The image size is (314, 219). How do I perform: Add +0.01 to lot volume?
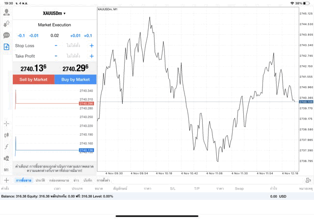[75, 36]
